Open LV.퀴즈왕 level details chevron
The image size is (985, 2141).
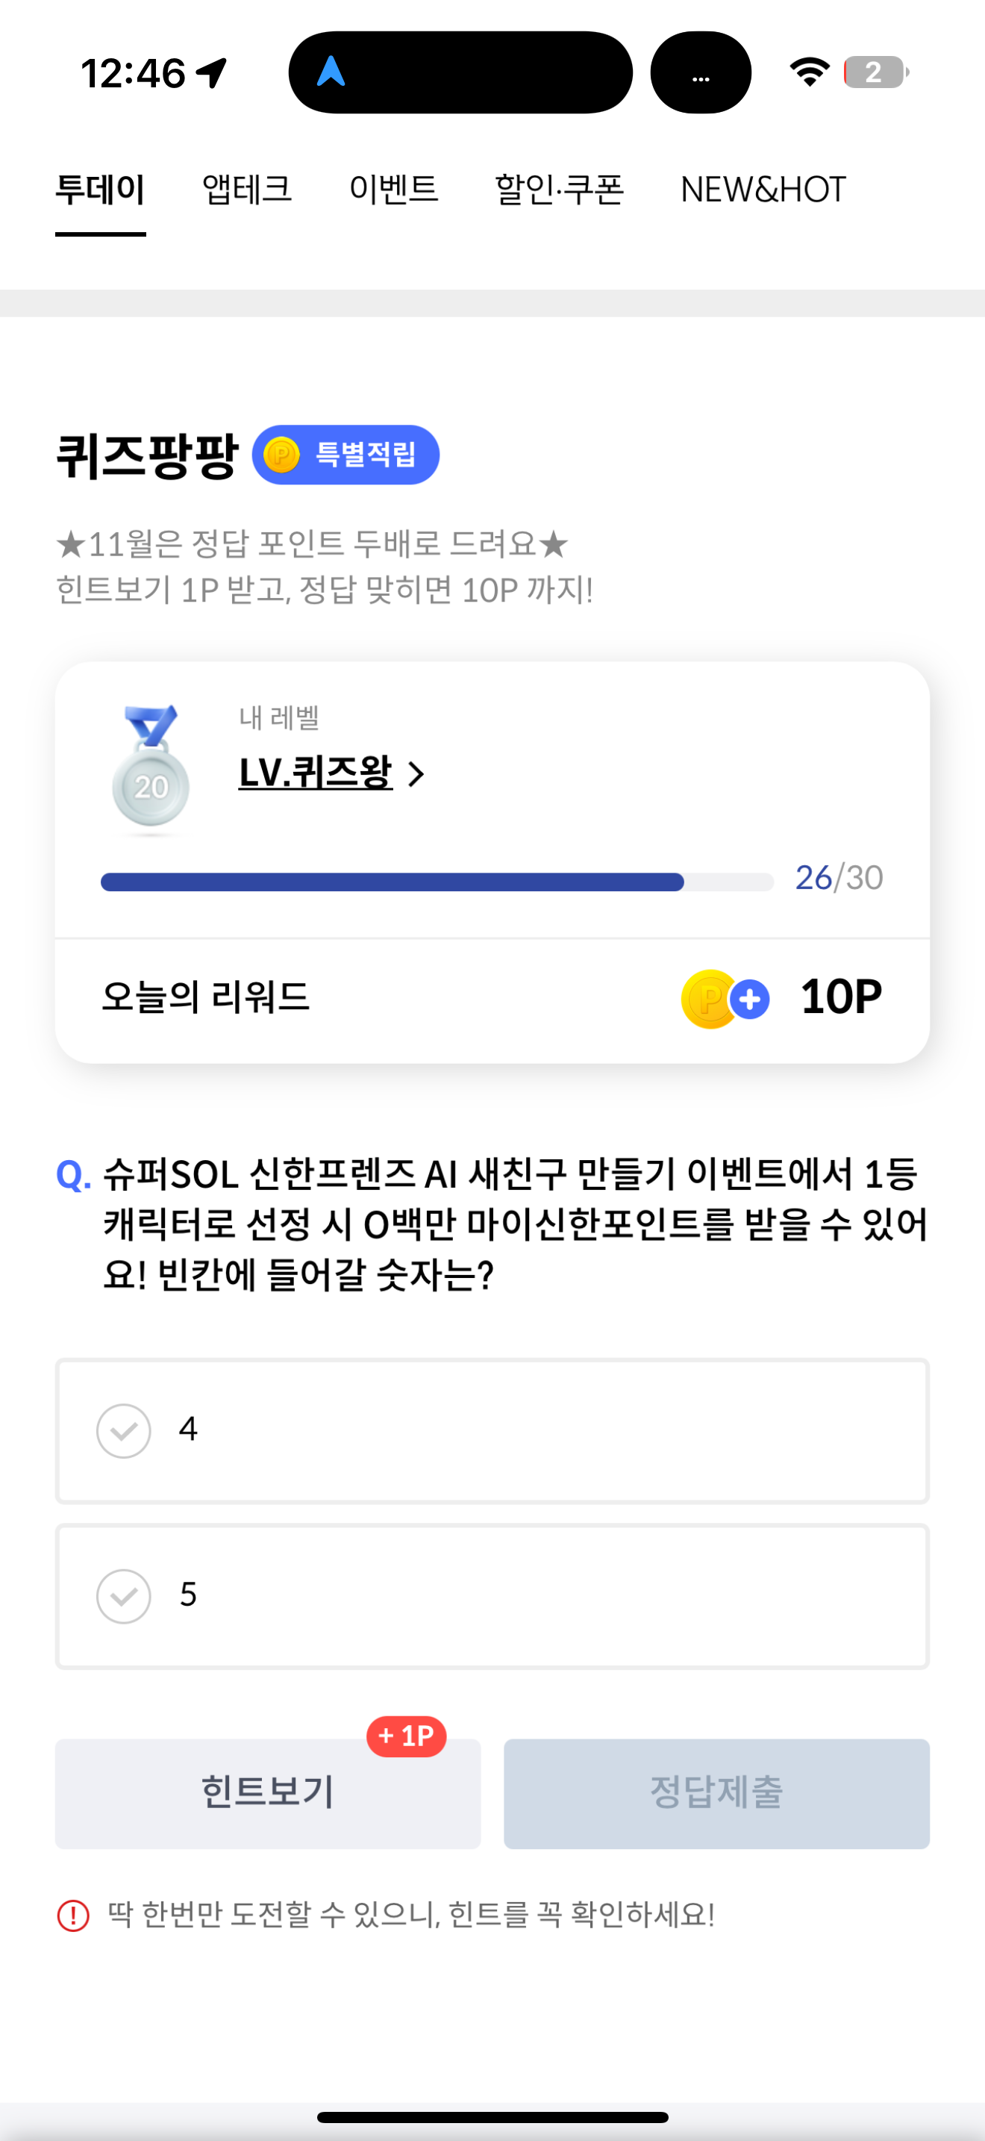tap(417, 774)
